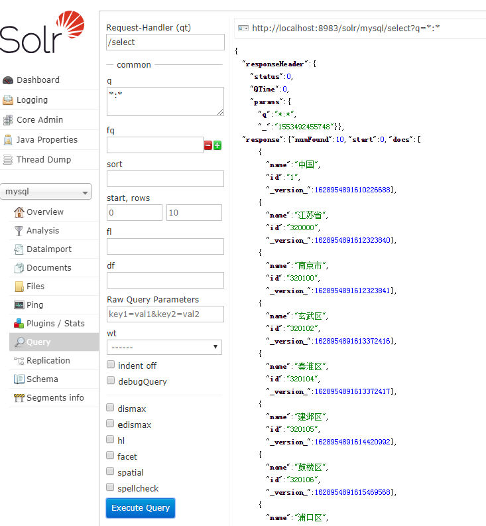Click the fl field list input
The height and width of the screenshot is (526, 486).
pyautogui.click(x=165, y=247)
